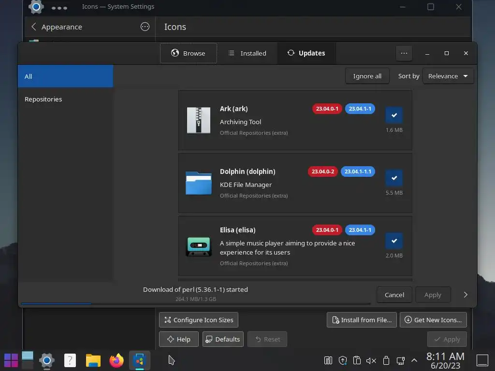Switch to the Installed tab
Screen dimensions: 495x371
pyautogui.click(x=247, y=53)
